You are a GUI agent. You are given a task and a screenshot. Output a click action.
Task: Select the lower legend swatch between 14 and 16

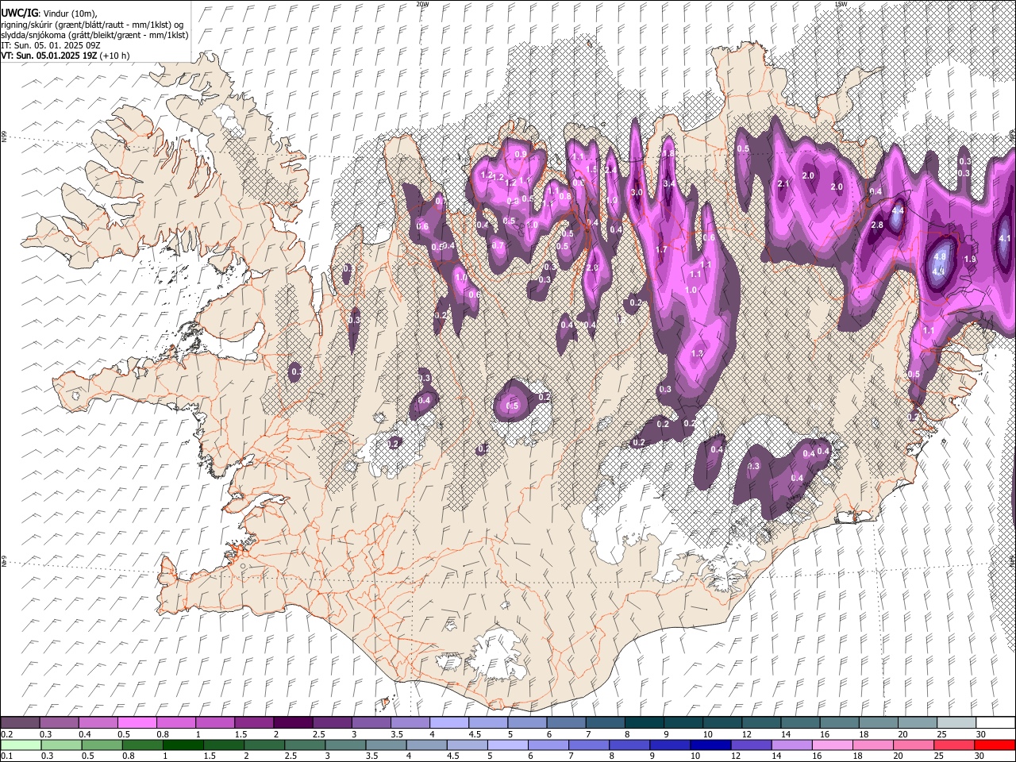(x=792, y=745)
